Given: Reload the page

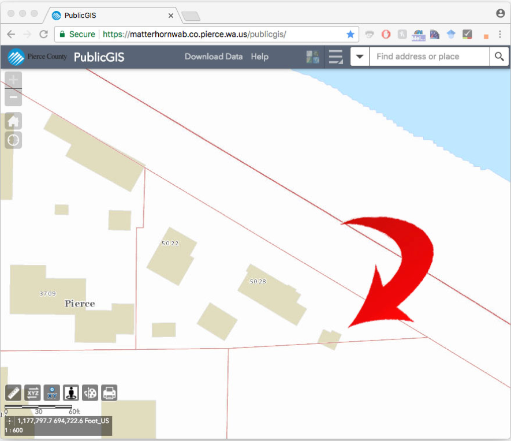Looking at the screenshot, I should (44, 34).
